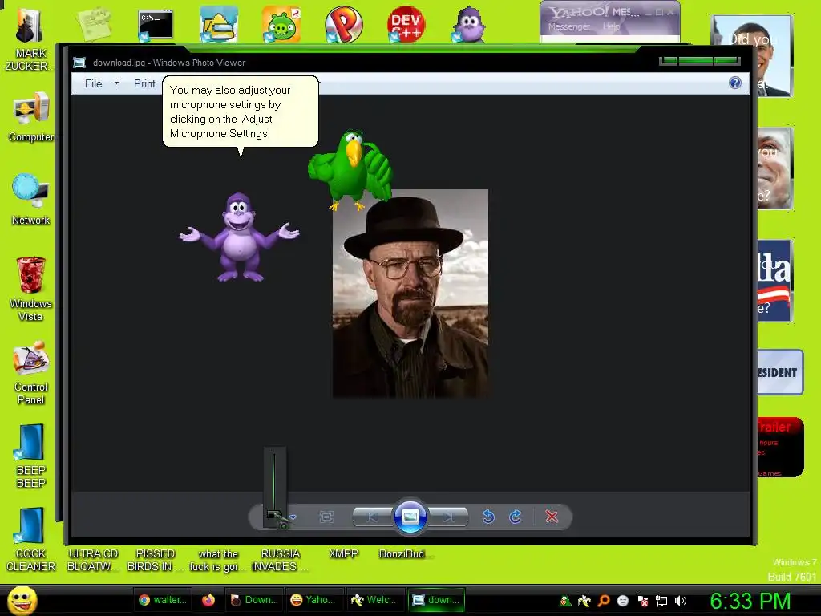
Task: Click the orange magnifier tray icon
Action: [x=604, y=601]
